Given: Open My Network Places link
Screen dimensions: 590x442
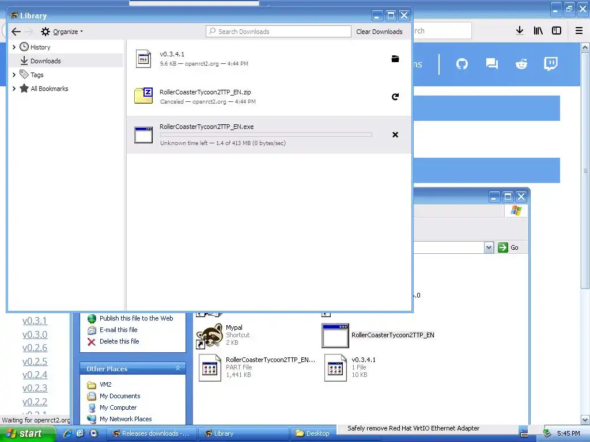Looking at the screenshot, I should coord(126,419).
